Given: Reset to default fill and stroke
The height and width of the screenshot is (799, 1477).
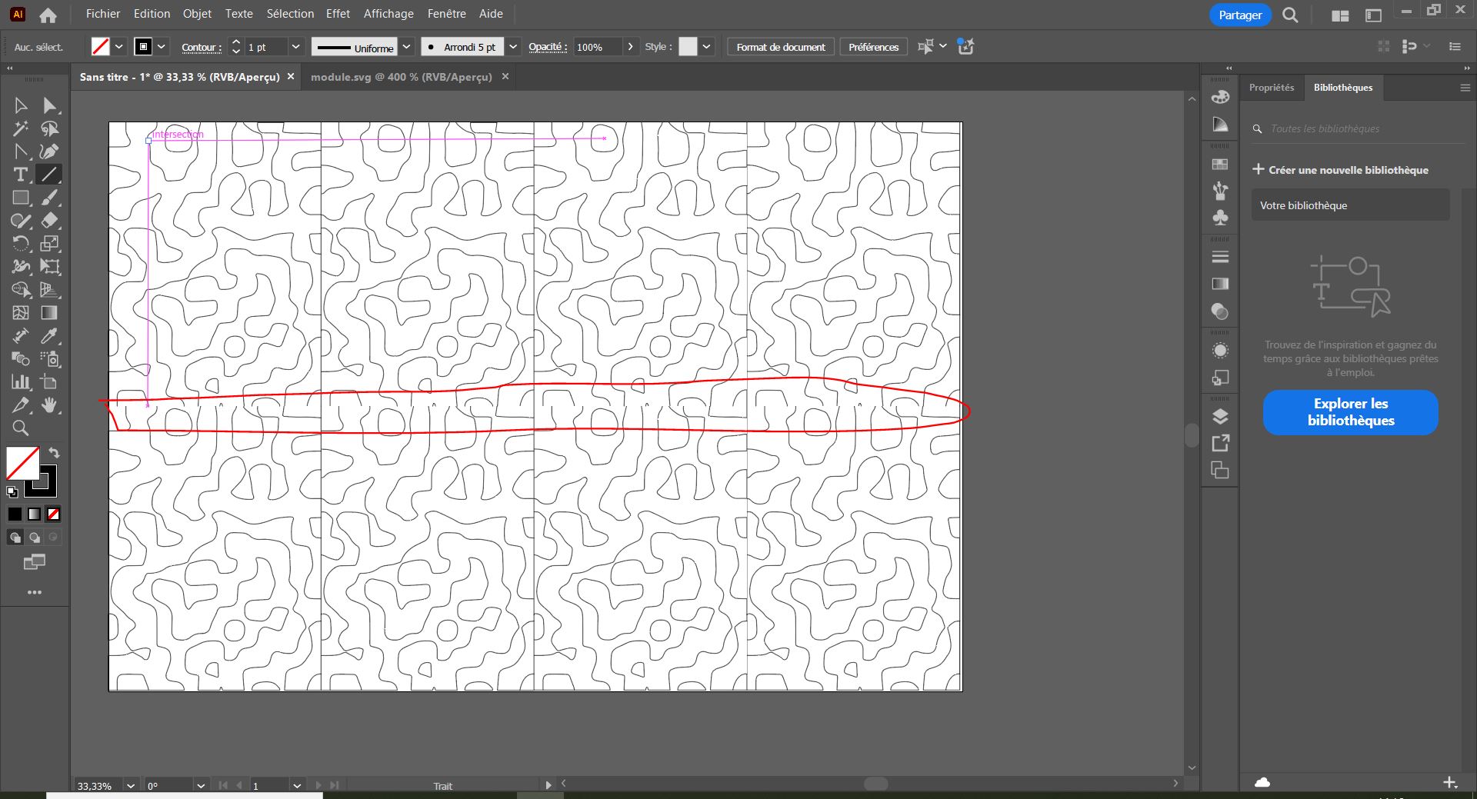Looking at the screenshot, I should tap(12, 491).
